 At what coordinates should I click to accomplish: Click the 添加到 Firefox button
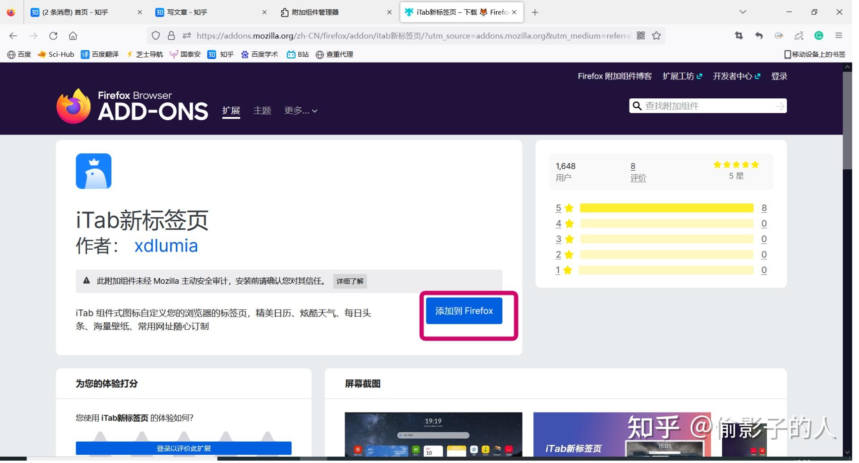(464, 310)
